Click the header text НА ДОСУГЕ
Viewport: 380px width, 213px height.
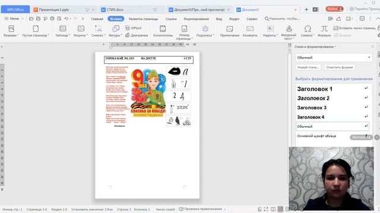(148, 59)
